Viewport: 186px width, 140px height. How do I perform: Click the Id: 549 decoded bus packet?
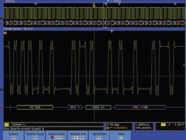[35, 107]
